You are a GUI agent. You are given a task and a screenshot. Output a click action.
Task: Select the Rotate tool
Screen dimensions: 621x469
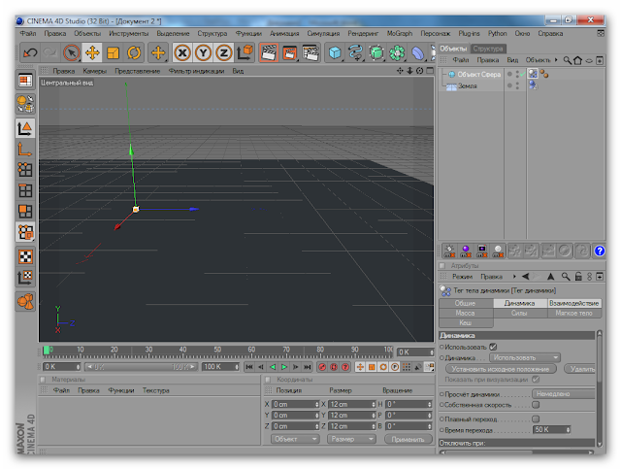[135, 52]
